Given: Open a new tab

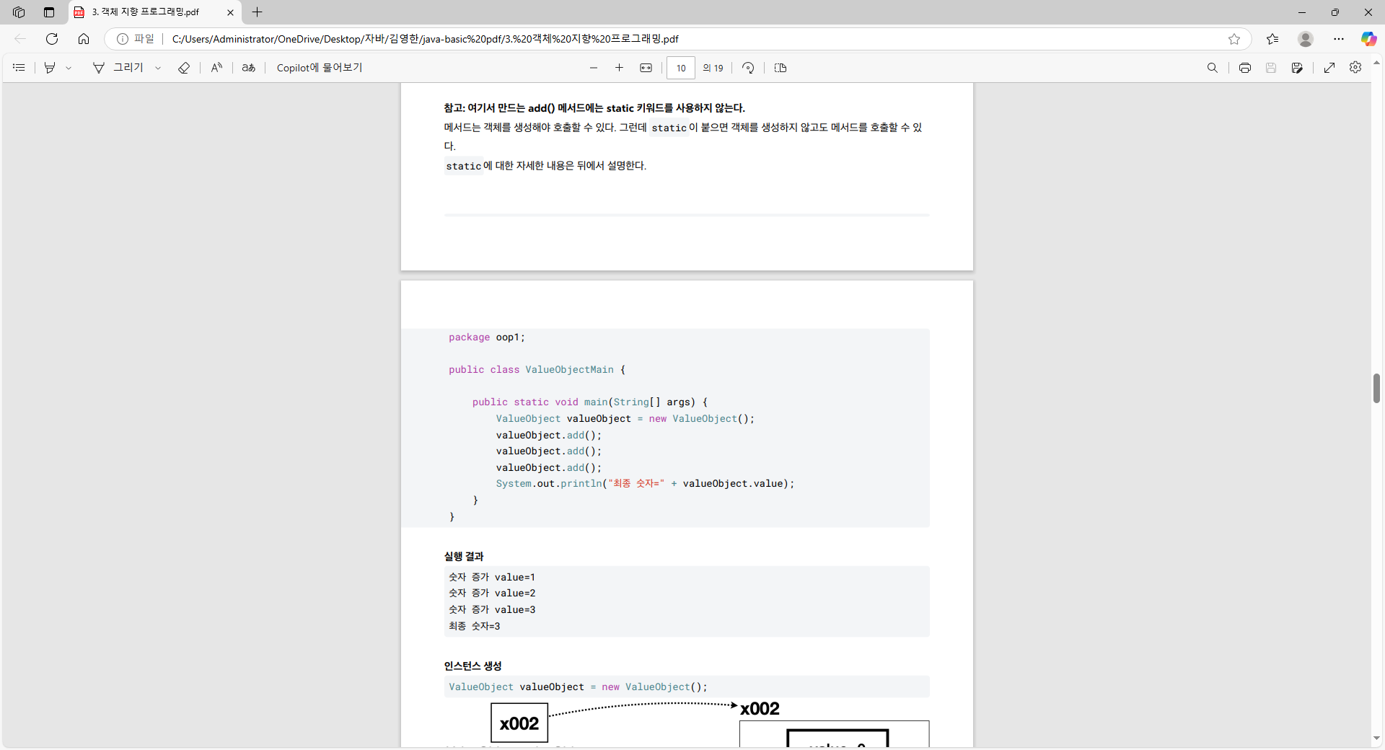Looking at the screenshot, I should [x=257, y=12].
